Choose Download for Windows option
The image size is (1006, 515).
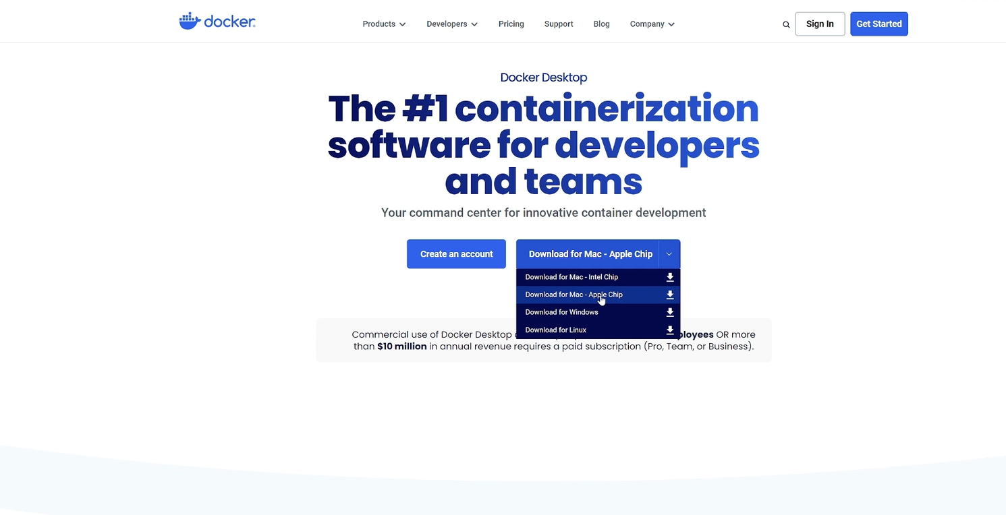[561, 312]
